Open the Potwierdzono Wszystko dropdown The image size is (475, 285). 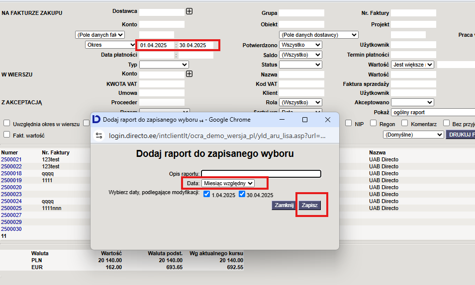click(x=300, y=45)
